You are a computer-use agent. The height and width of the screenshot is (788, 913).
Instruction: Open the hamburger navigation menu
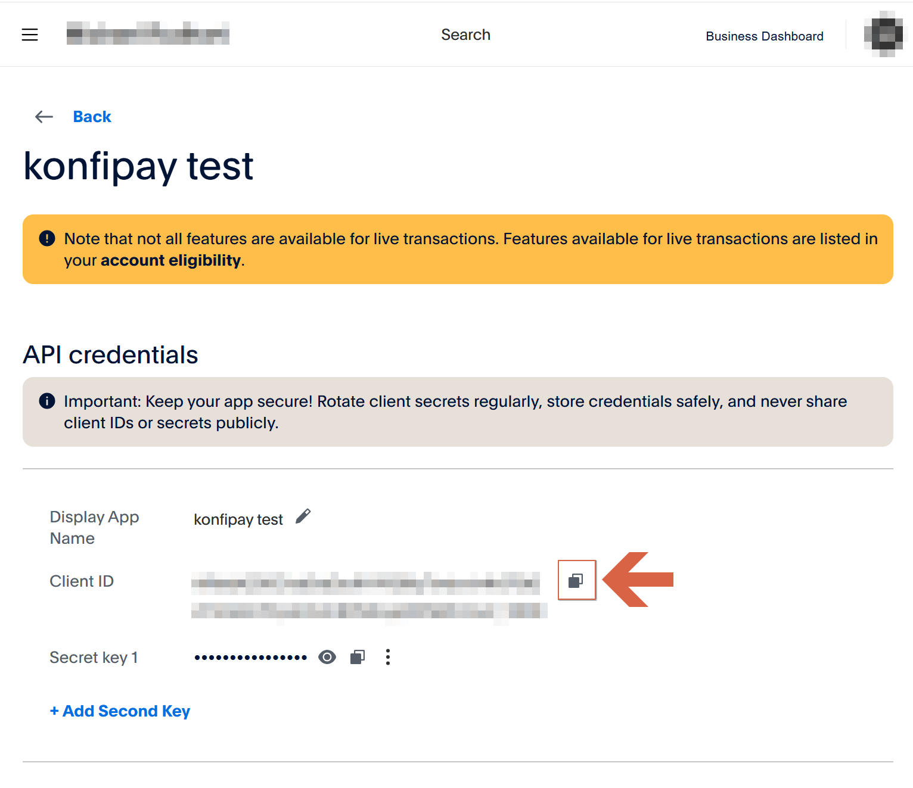30,35
